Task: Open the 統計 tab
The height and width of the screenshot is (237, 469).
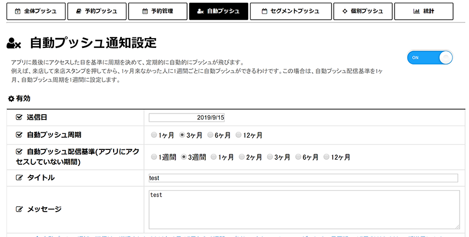Action: (424, 12)
